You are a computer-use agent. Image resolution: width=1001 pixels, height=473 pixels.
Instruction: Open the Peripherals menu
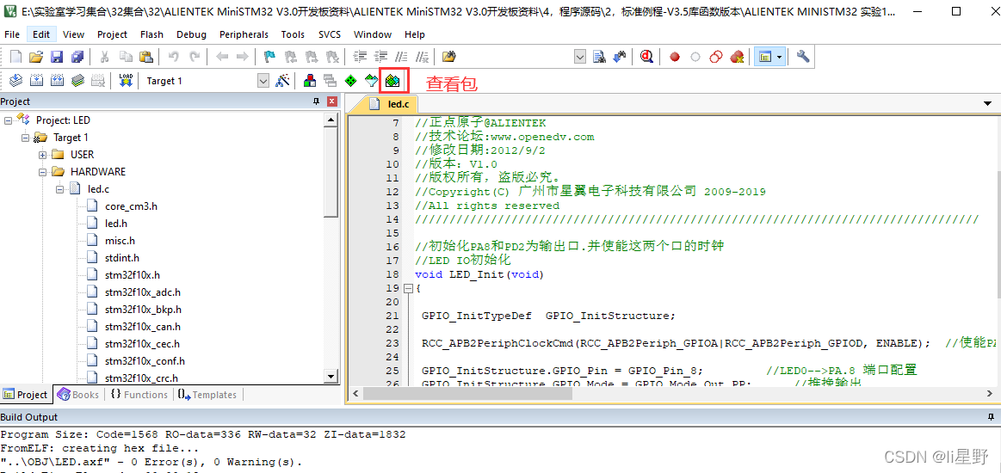244,34
